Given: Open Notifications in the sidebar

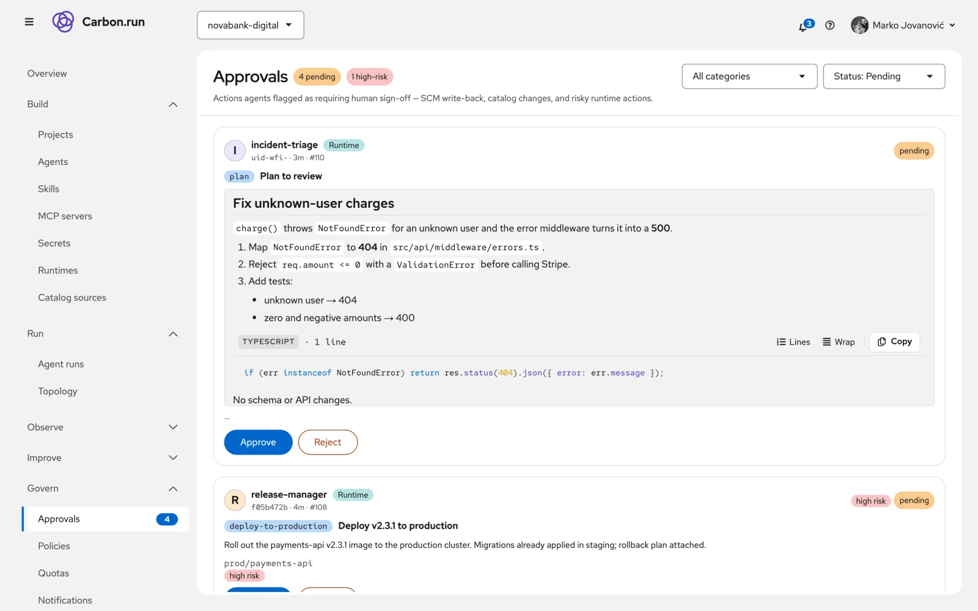Looking at the screenshot, I should 65,600.
